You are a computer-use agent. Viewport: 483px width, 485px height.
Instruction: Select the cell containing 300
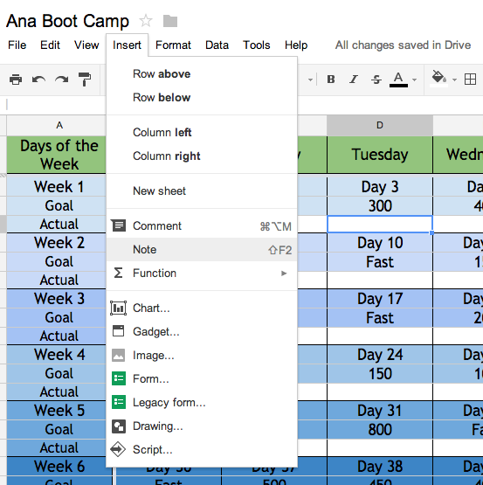tap(380, 205)
